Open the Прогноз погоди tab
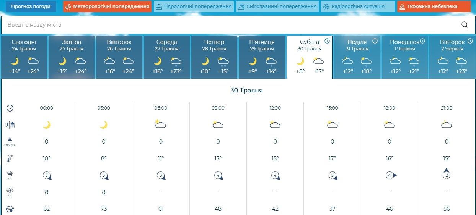476x215 pixels. click(x=31, y=6)
